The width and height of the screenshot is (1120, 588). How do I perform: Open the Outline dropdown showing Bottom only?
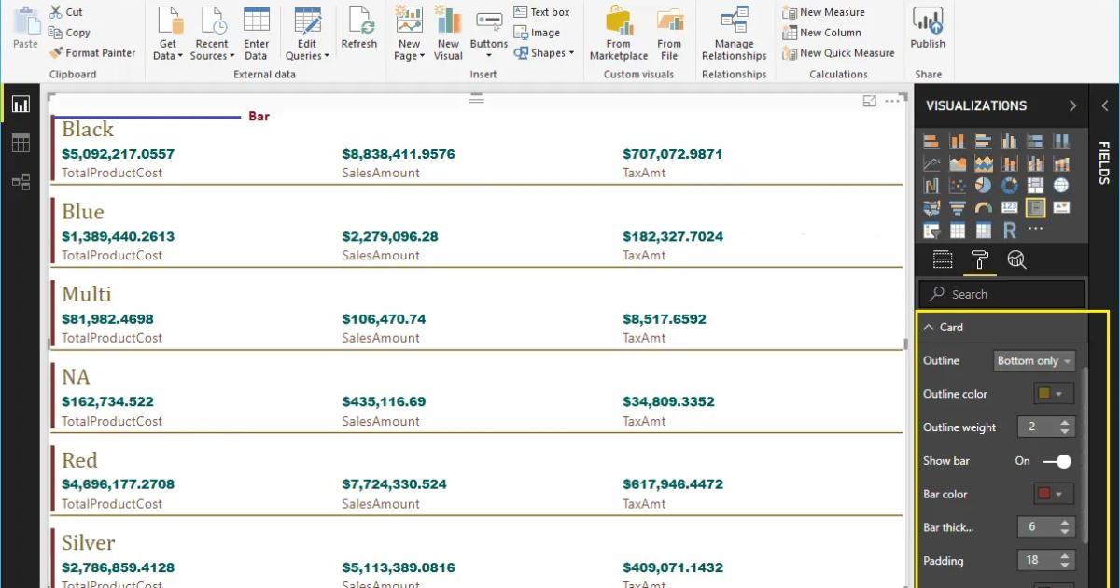(x=1034, y=360)
